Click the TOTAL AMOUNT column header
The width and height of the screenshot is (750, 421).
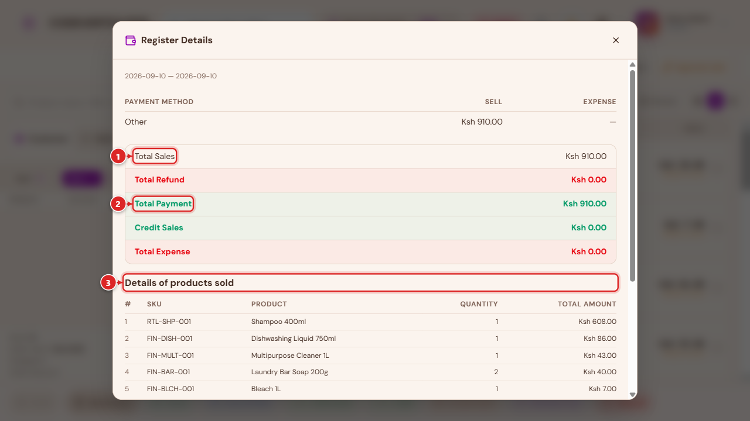pyautogui.click(x=587, y=304)
